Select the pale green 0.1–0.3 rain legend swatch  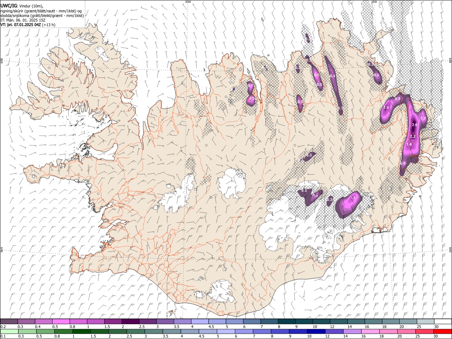point(9,332)
